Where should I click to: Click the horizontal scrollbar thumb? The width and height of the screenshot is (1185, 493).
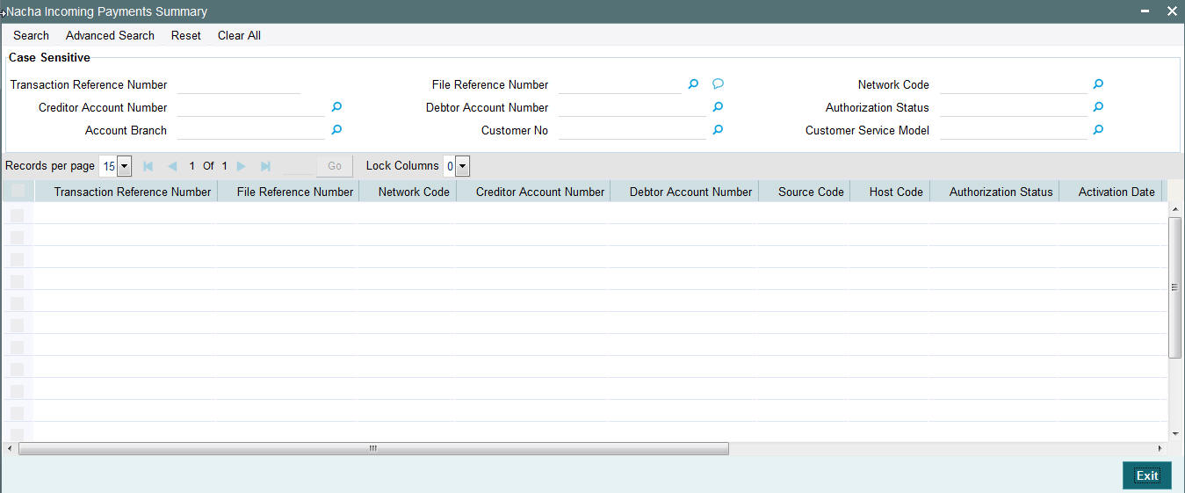pos(373,448)
